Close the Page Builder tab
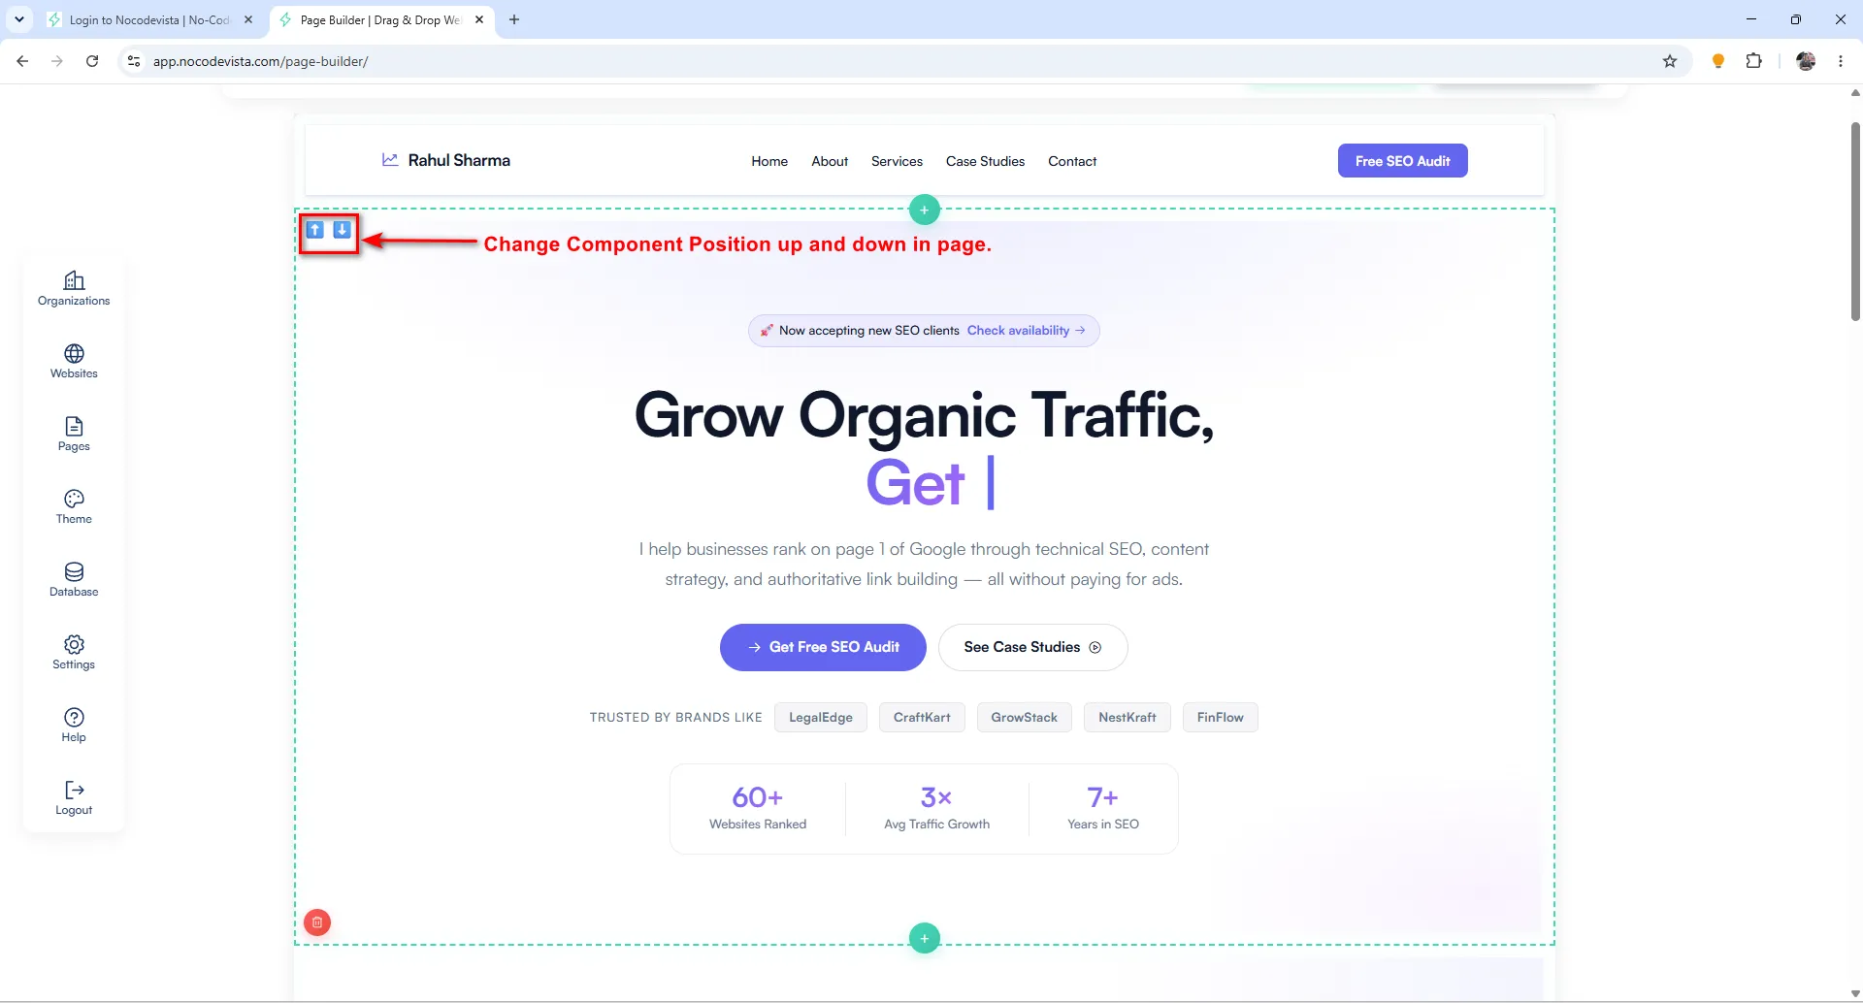This screenshot has height=1003, width=1863. (x=479, y=19)
